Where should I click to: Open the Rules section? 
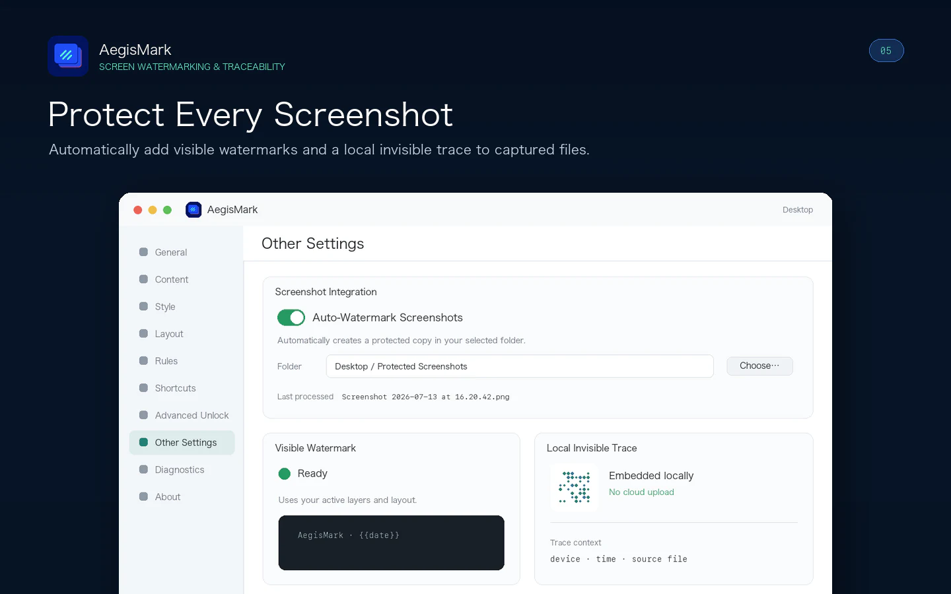pyautogui.click(x=182, y=361)
